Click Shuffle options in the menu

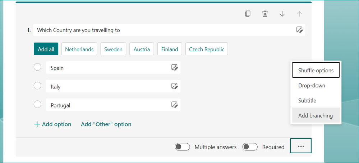click(316, 71)
